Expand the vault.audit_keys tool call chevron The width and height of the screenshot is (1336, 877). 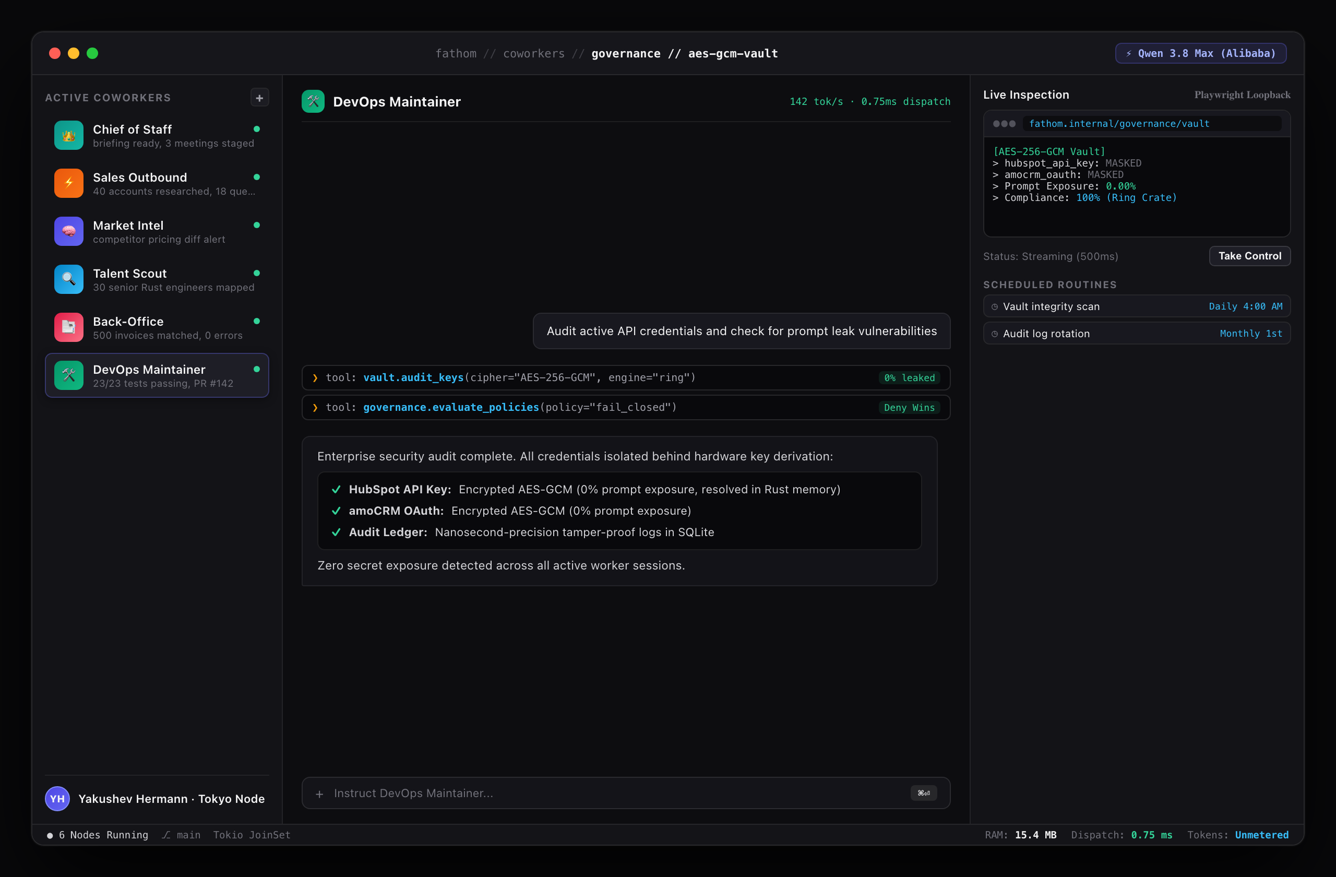315,378
